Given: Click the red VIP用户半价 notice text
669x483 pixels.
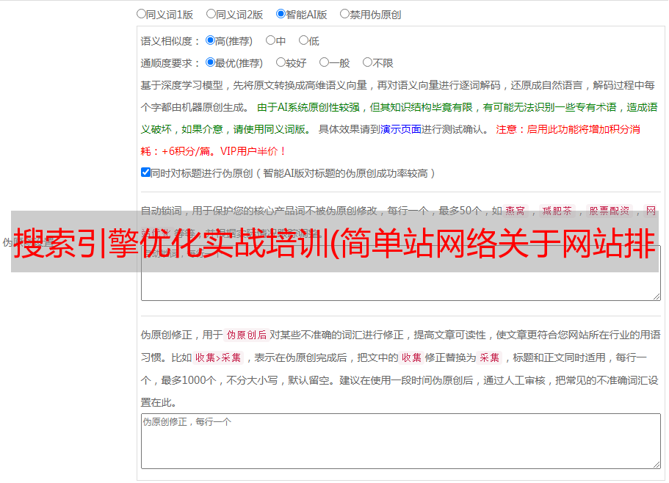Looking at the screenshot, I should (253, 151).
